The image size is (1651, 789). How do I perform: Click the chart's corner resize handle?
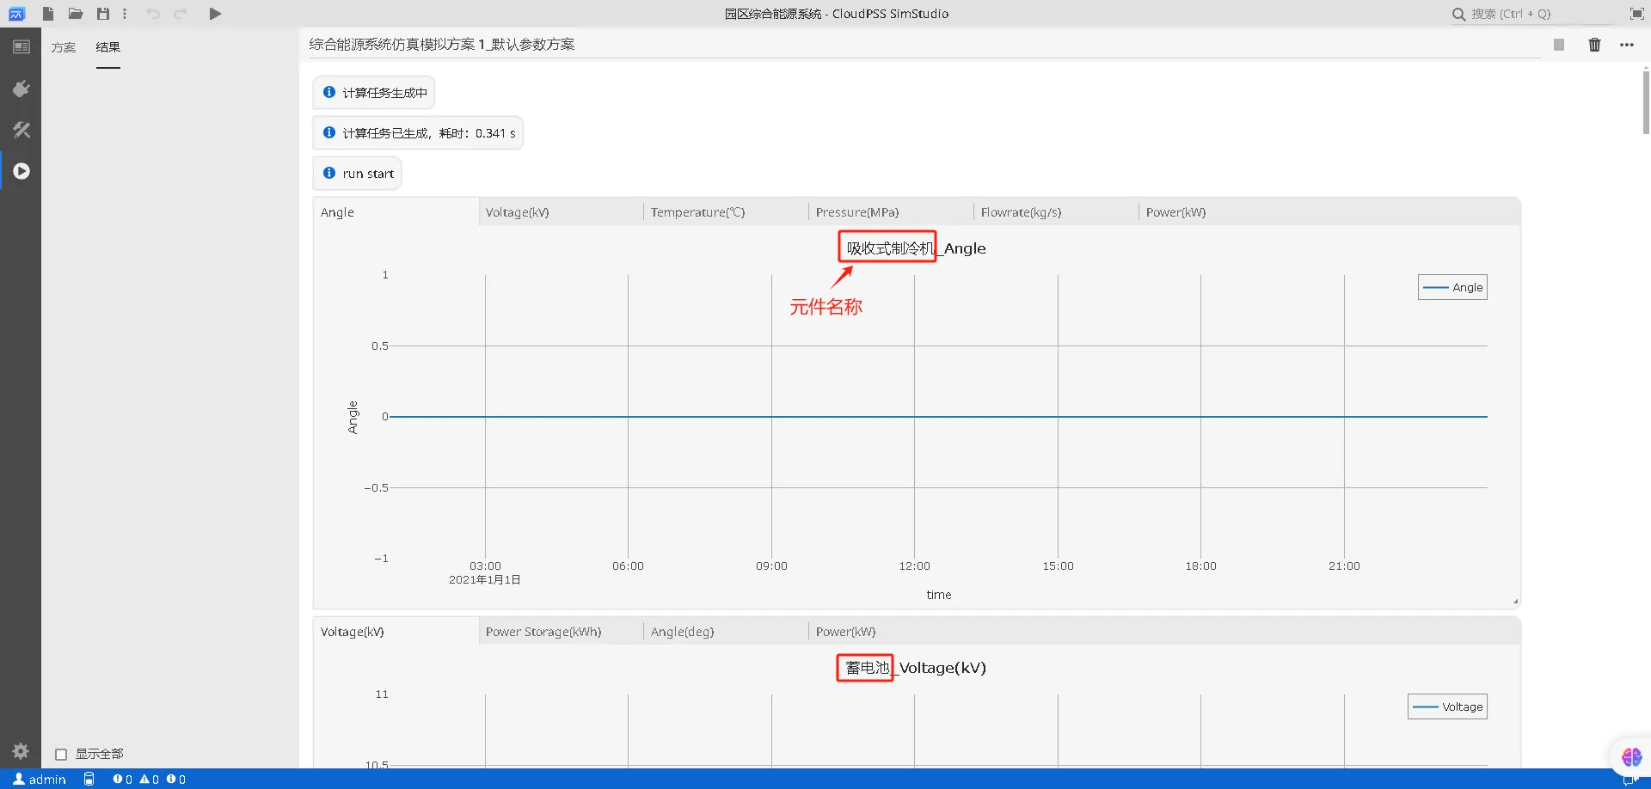point(1515,602)
